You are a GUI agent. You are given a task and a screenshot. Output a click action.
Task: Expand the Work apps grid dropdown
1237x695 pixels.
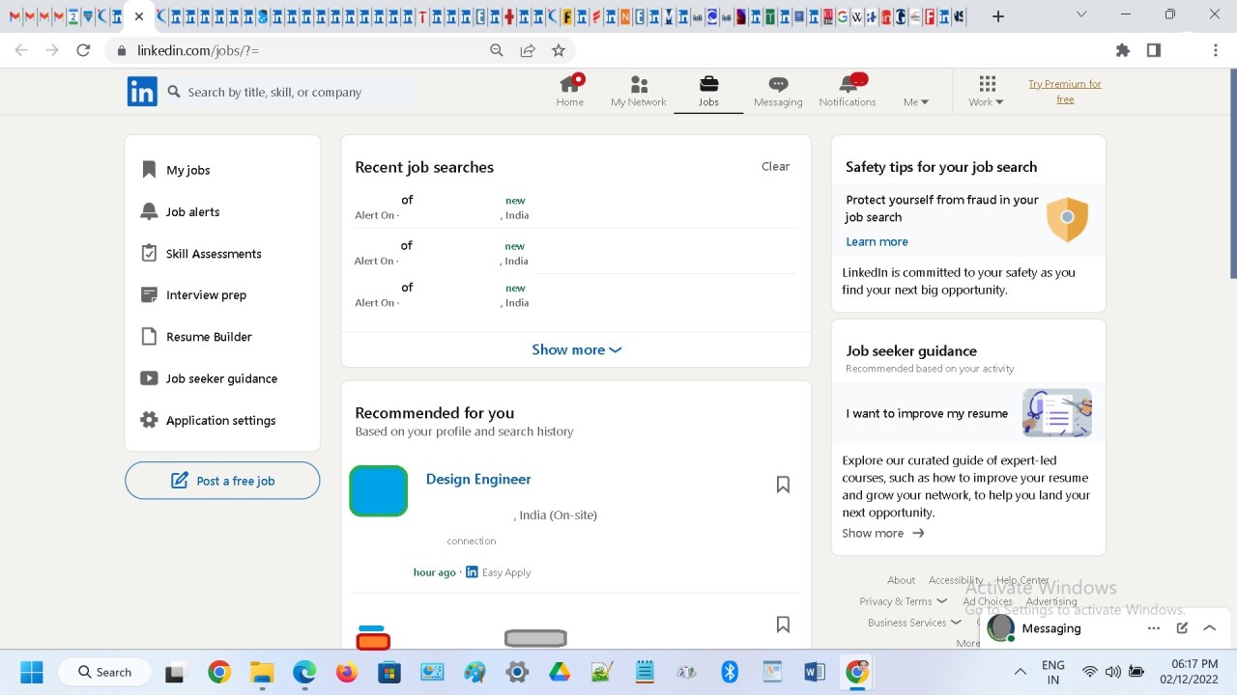(x=987, y=92)
